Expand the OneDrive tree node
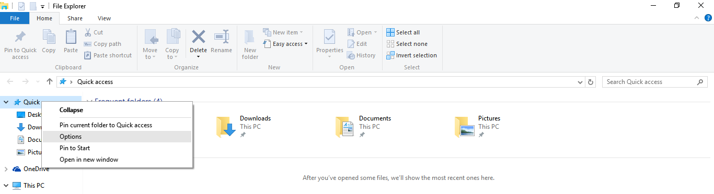714x194 pixels. coord(6,169)
